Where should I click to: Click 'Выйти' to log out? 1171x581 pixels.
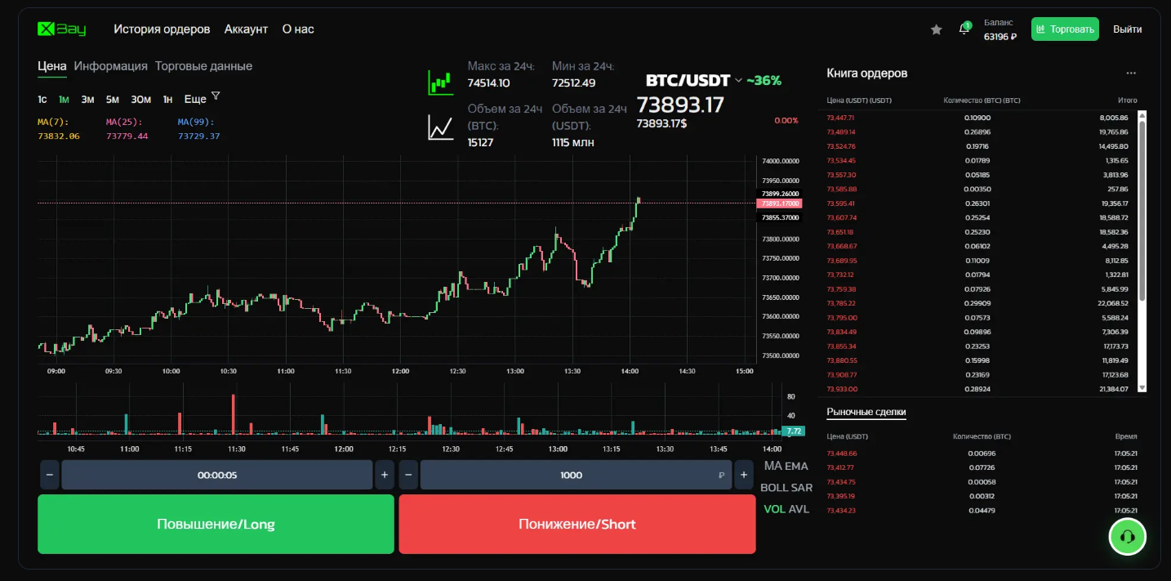point(1128,29)
